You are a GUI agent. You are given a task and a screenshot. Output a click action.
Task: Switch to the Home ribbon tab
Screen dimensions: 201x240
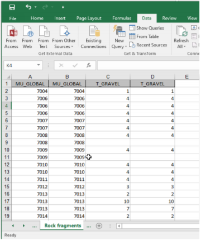[37, 18]
